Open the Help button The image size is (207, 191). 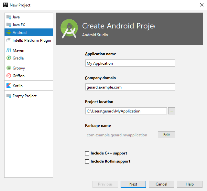coord(190,184)
